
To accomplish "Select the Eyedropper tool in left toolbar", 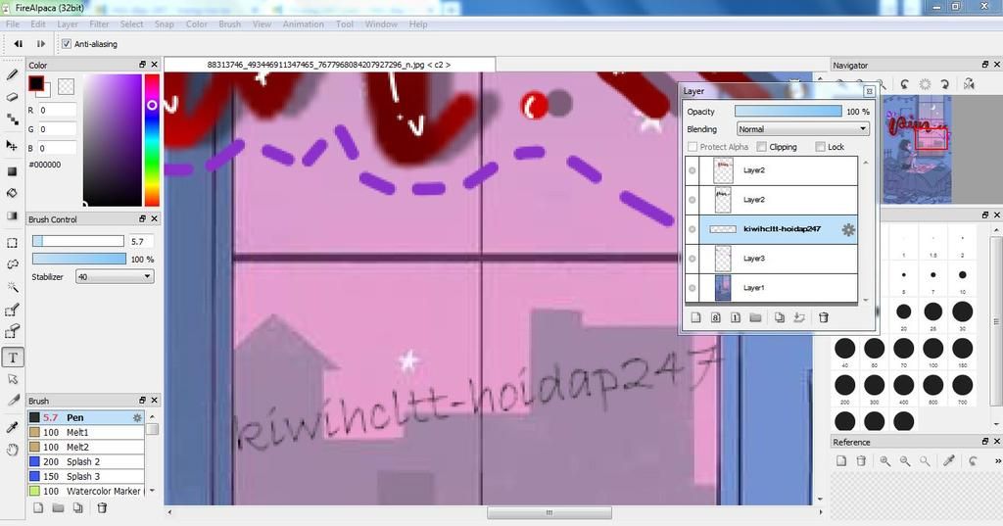I will pyautogui.click(x=12, y=427).
